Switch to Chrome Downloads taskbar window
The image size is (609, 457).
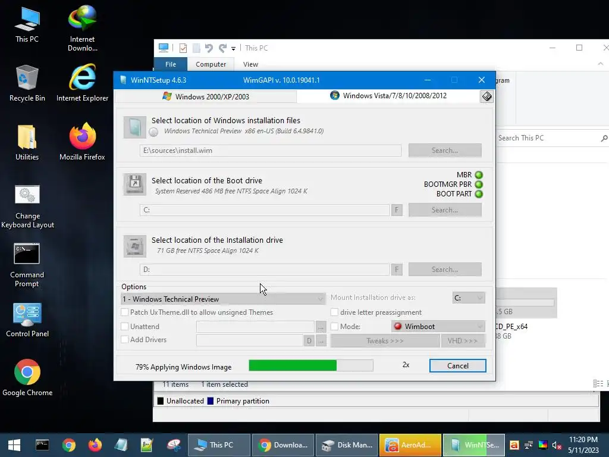tap(282, 445)
